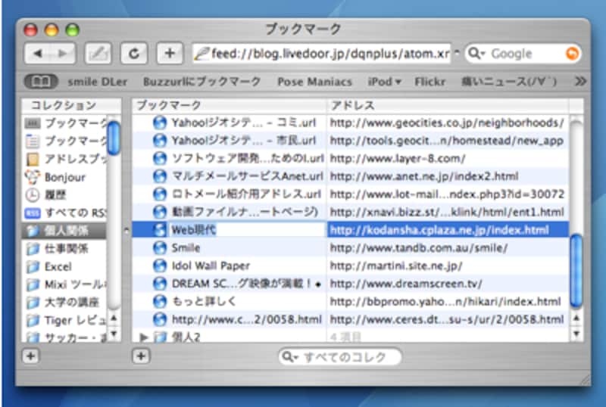Click address http://www.dreamscreen.tv/
606x407 pixels.
[406, 284]
